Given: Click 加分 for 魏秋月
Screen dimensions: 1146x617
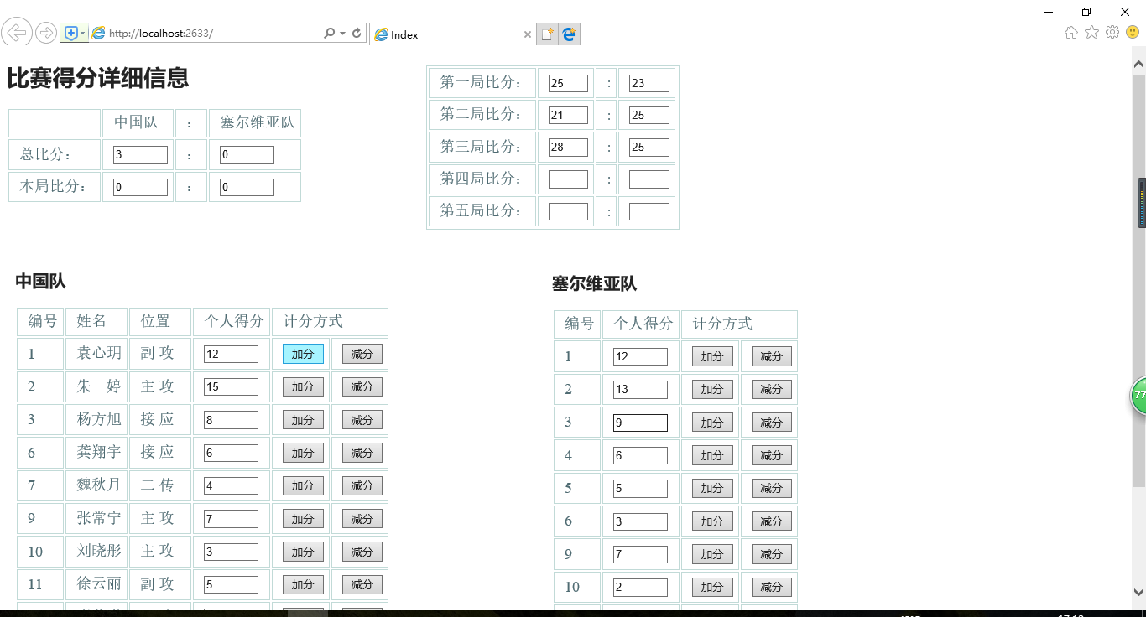Looking at the screenshot, I should click(x=303, y=485).
